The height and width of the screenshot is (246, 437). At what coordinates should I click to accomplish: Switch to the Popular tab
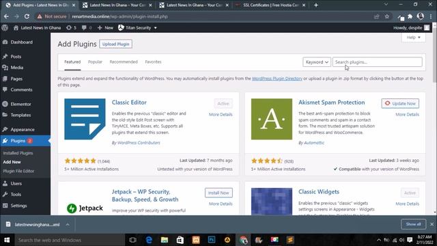tap(95, 62)
